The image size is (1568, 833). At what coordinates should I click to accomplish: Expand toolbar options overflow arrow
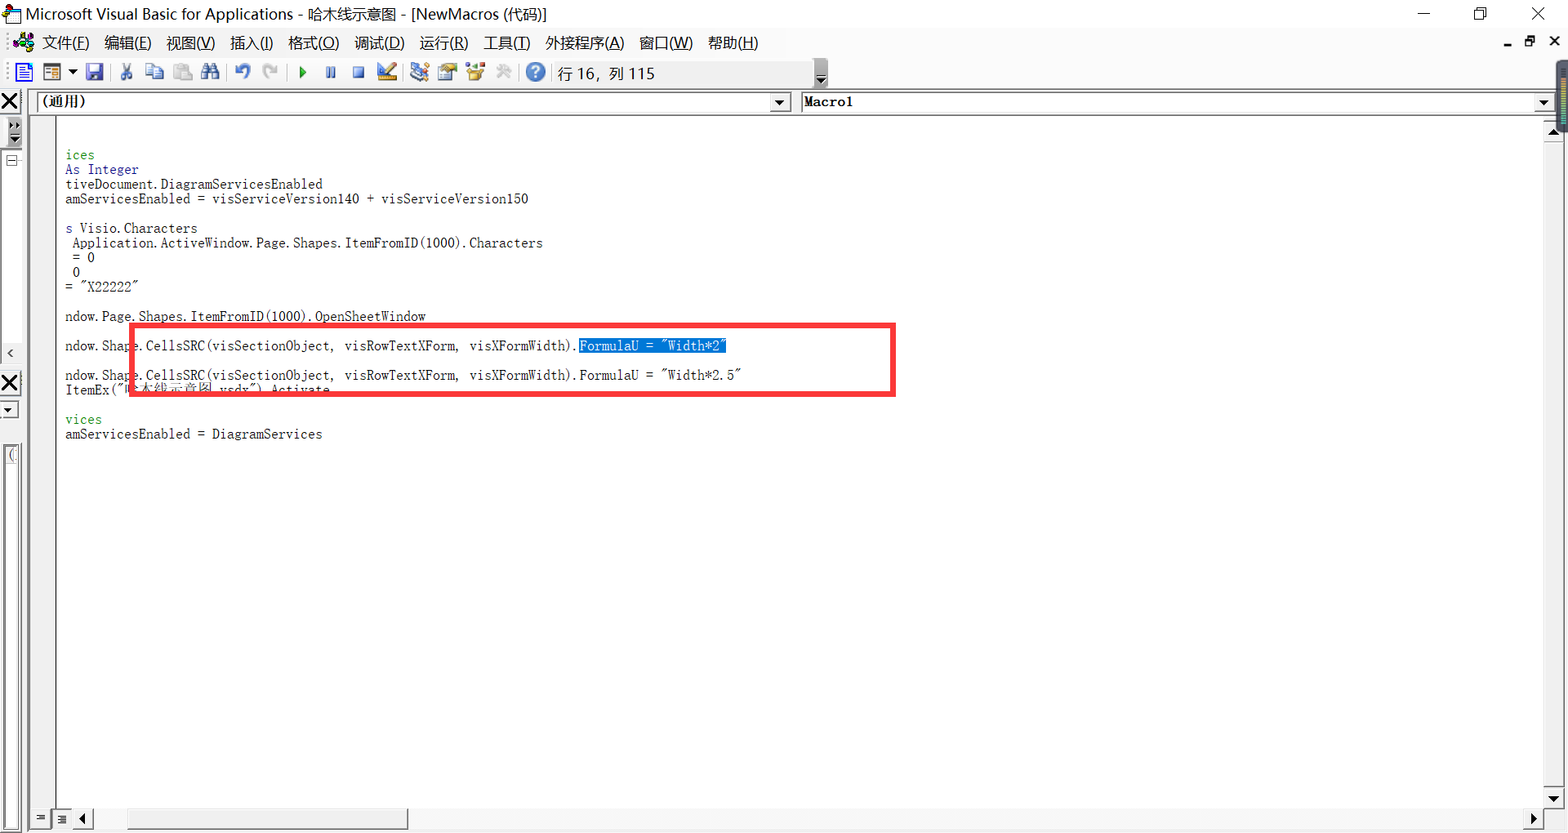point(822,73)
